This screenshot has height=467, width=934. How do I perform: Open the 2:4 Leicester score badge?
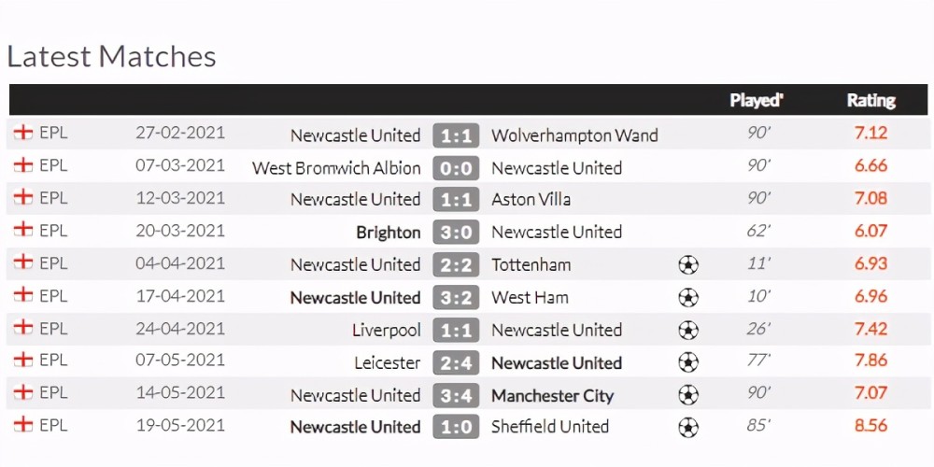click(456, 362)
